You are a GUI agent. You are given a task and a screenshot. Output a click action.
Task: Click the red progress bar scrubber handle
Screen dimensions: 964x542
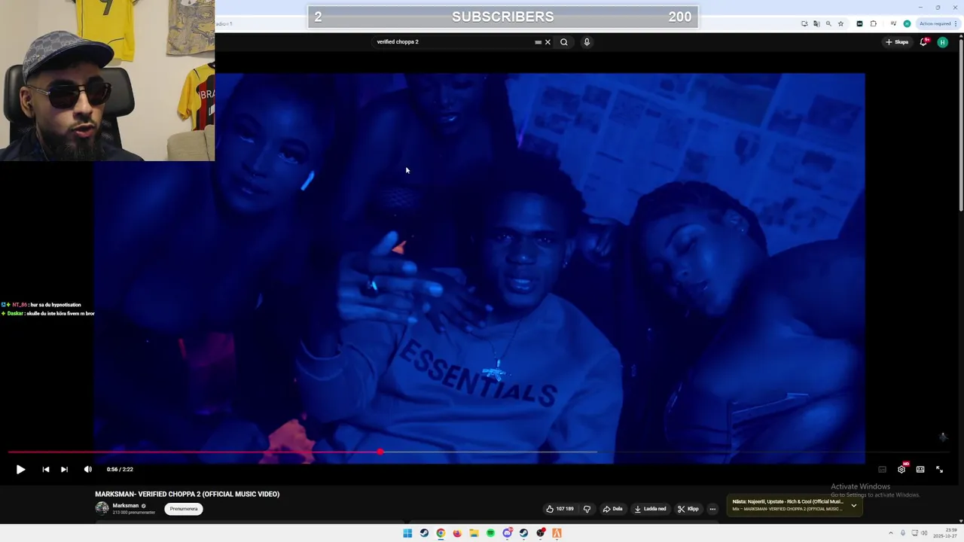pos(380,452)
